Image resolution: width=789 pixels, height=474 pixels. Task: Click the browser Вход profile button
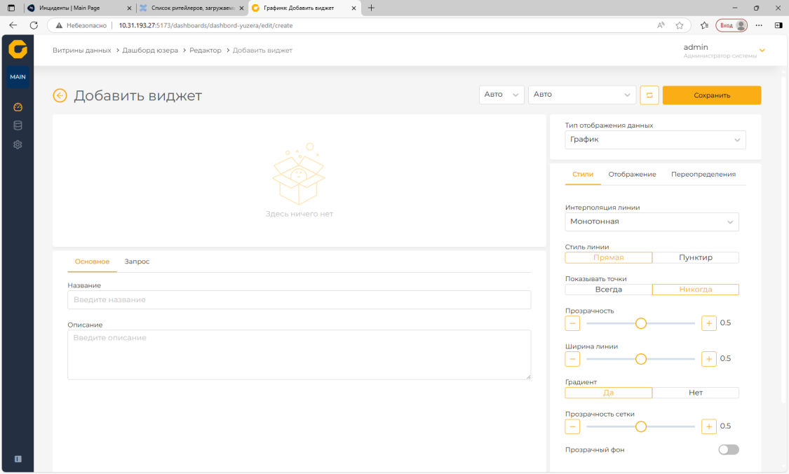click(731, 25)
